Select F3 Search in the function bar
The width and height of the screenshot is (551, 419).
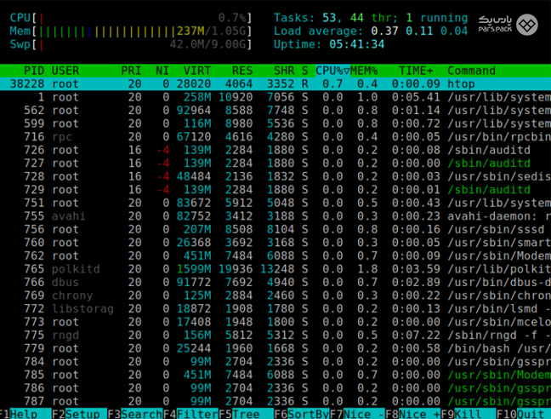[135, 414]
